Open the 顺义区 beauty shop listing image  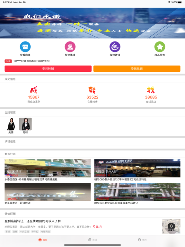(137, 192)
